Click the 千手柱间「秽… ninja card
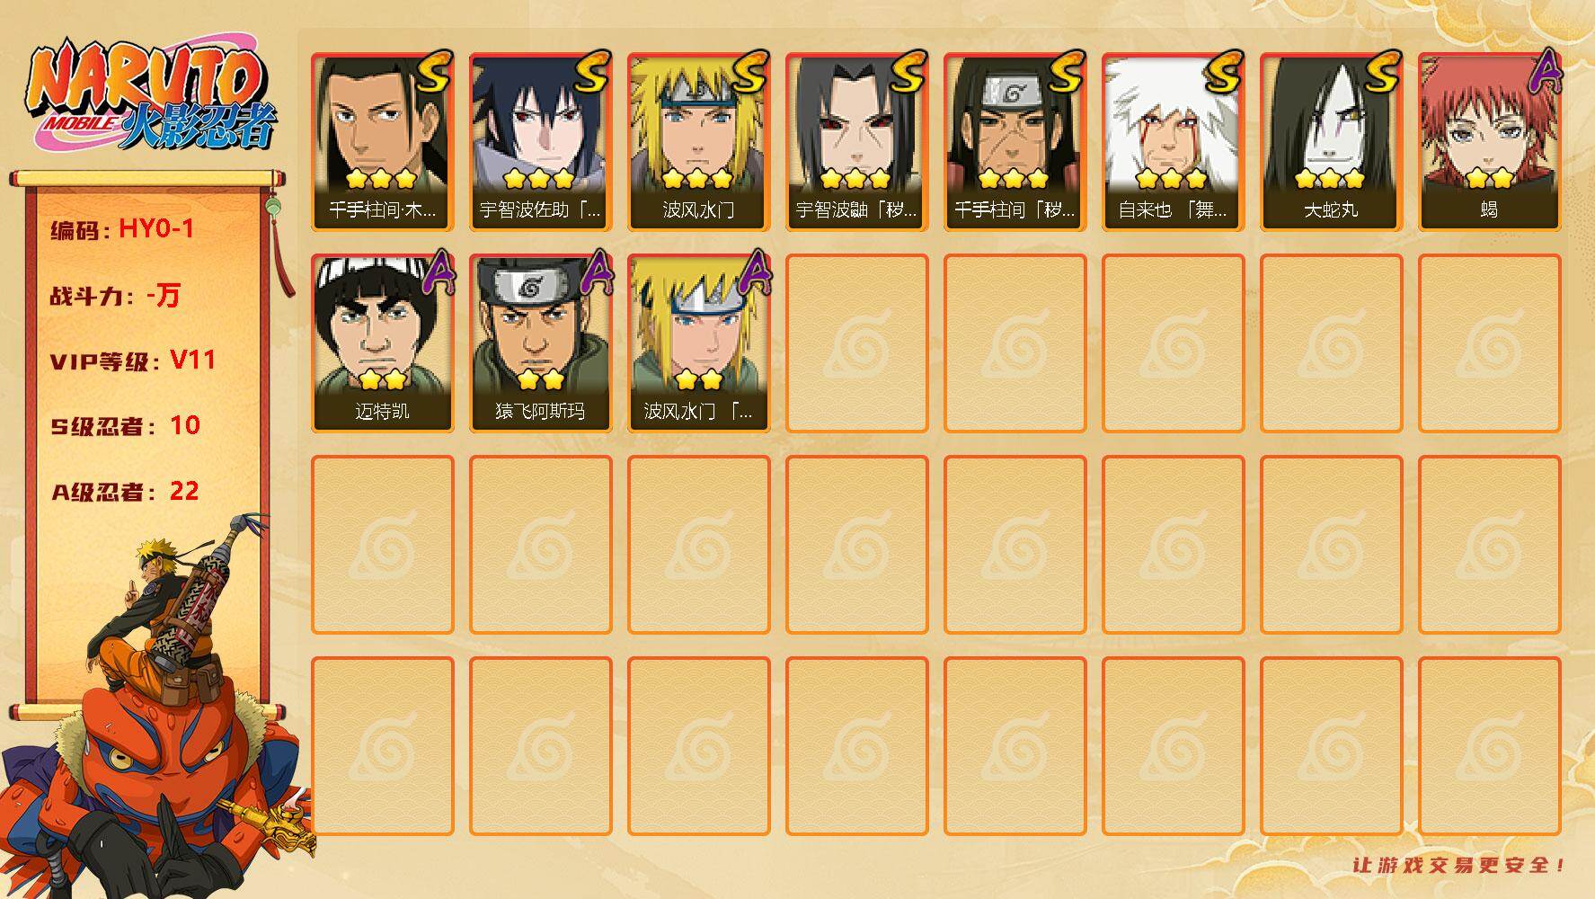 (1015, 142)
